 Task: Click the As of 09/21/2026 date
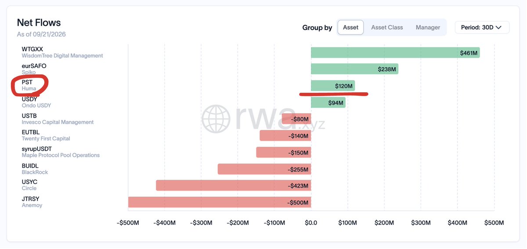coord(41,34)
